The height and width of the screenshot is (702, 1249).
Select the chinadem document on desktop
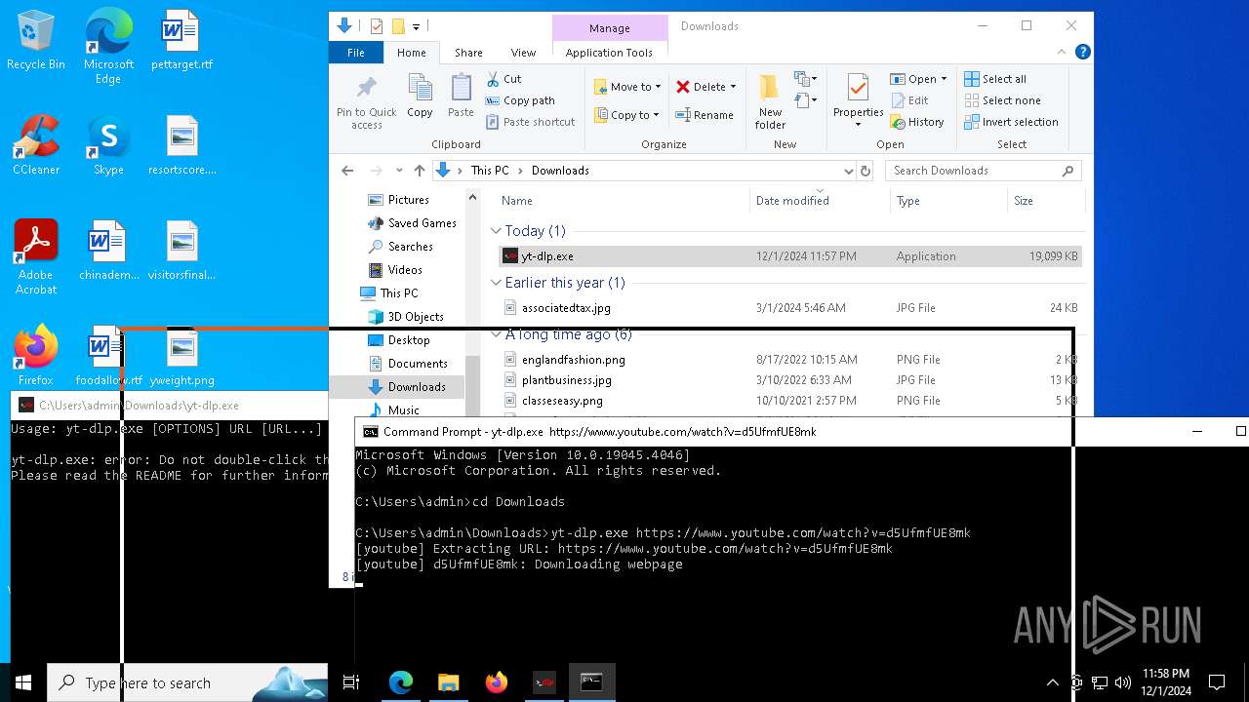click(108, 251)
